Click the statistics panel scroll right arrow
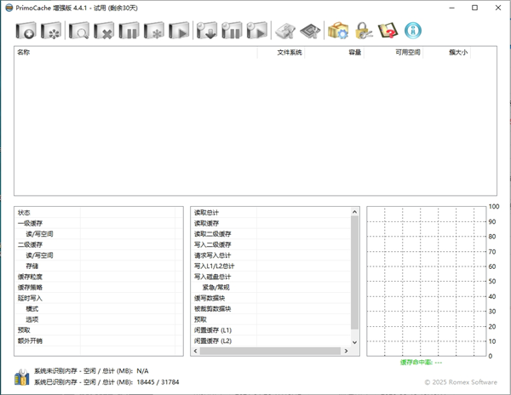The height and width of the screenshot is (395, 511). tap(346, 351)
